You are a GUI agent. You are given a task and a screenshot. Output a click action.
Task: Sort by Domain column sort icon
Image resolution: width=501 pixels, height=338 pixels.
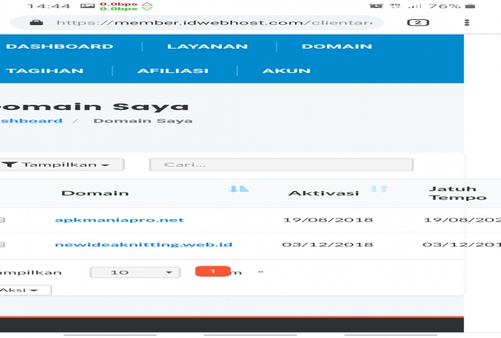tap(239, 190)
